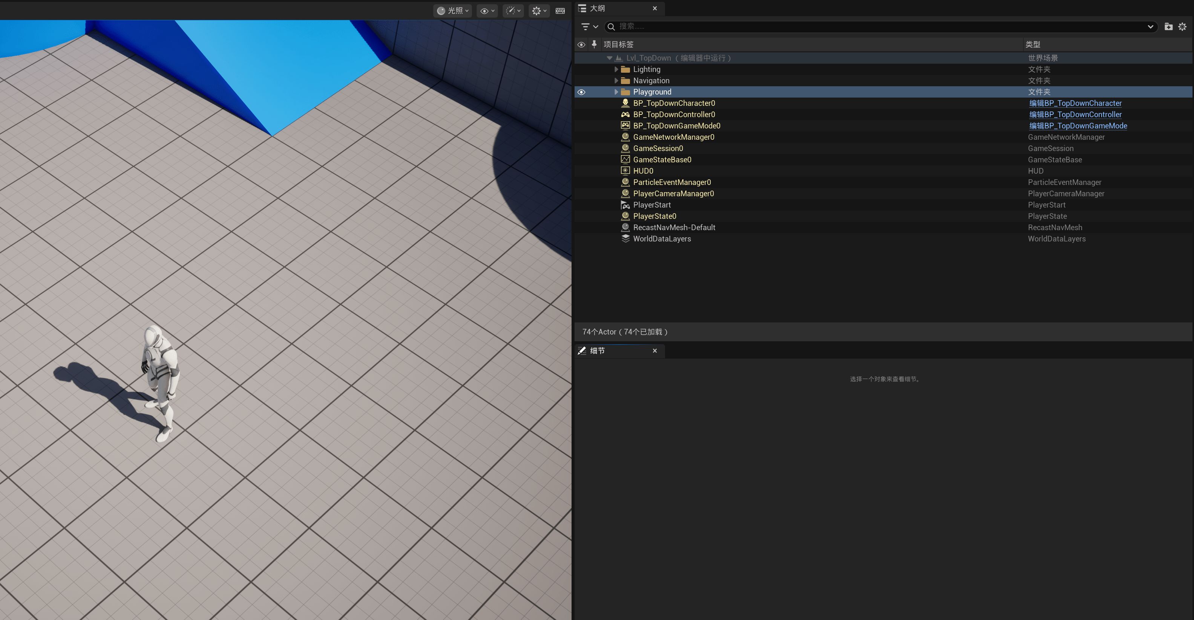Click the RecastNavMesh-Default actor icon

625,228
